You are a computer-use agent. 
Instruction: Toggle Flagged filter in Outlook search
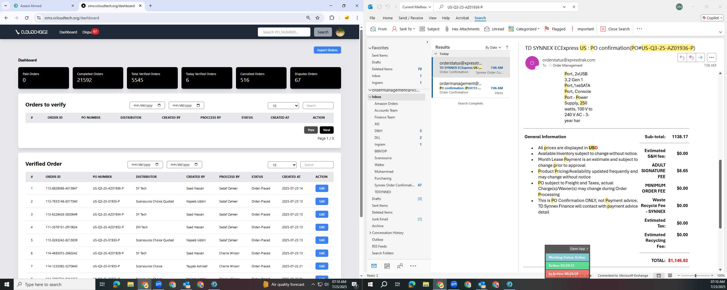click(x=555, y=29)
